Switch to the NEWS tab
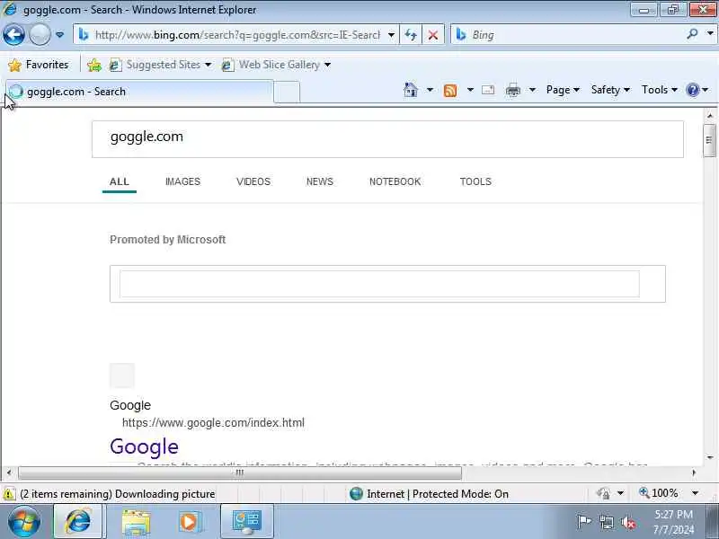The image size is (719, 539). [x=320, y=181]
